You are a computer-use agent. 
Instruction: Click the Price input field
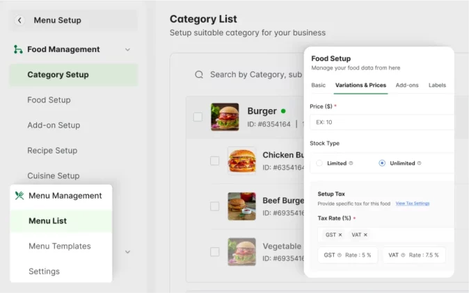click(381, 122)
